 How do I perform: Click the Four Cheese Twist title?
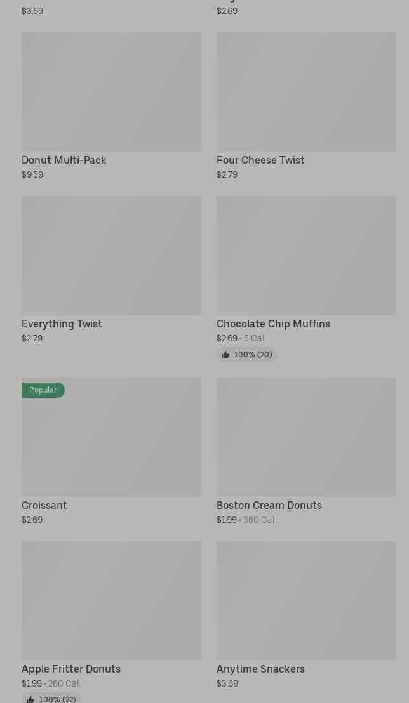point(260,160)
